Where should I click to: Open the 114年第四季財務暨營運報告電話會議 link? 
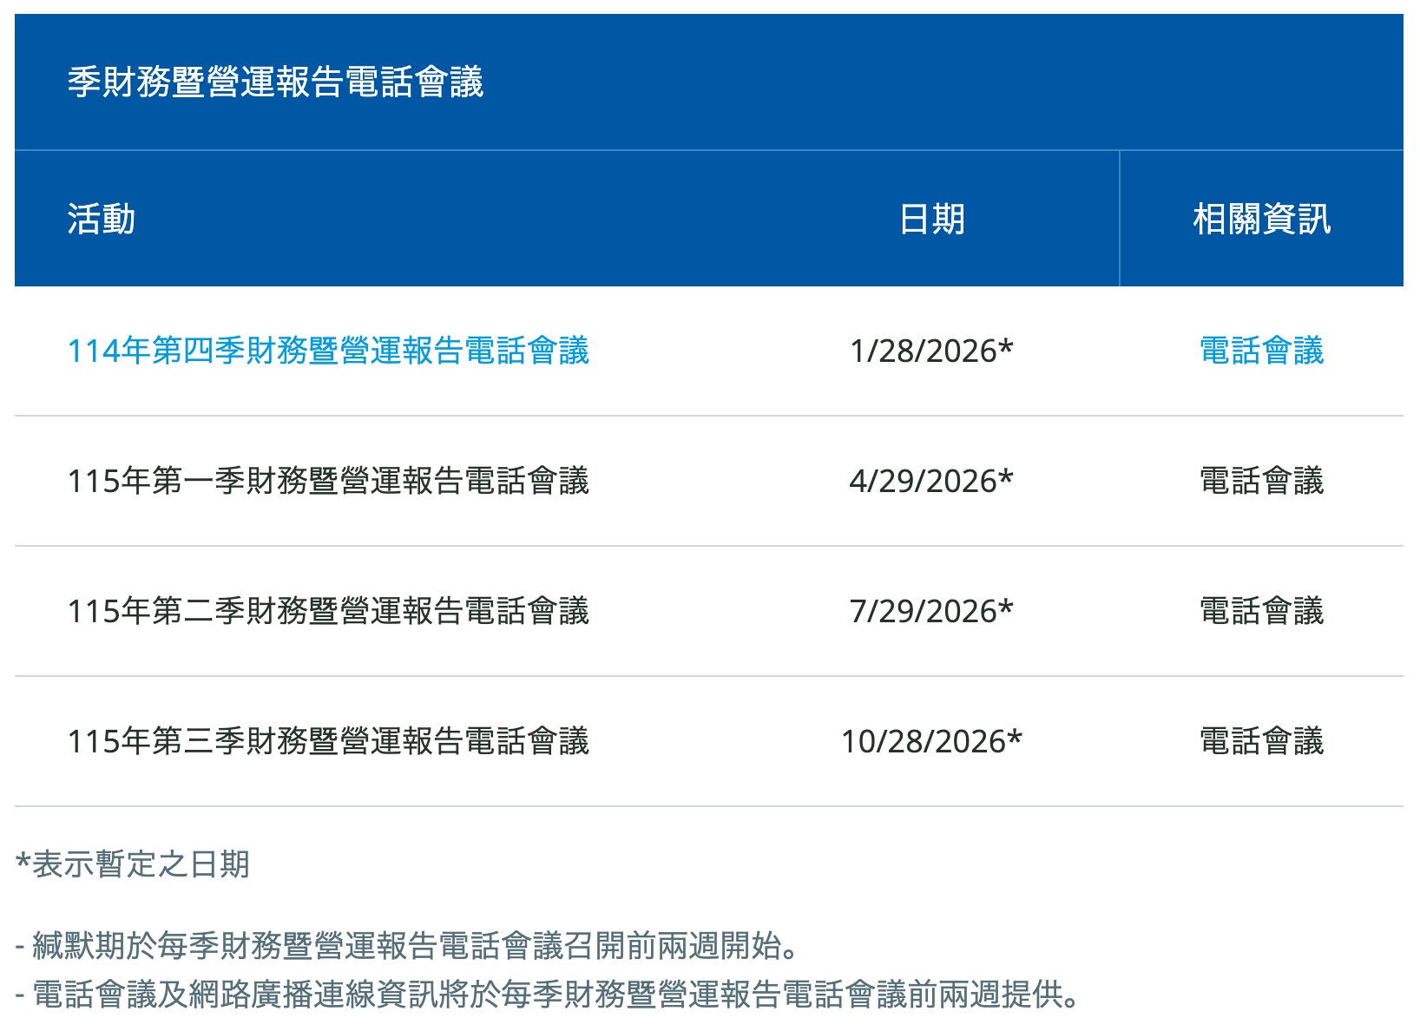(328, 351)
